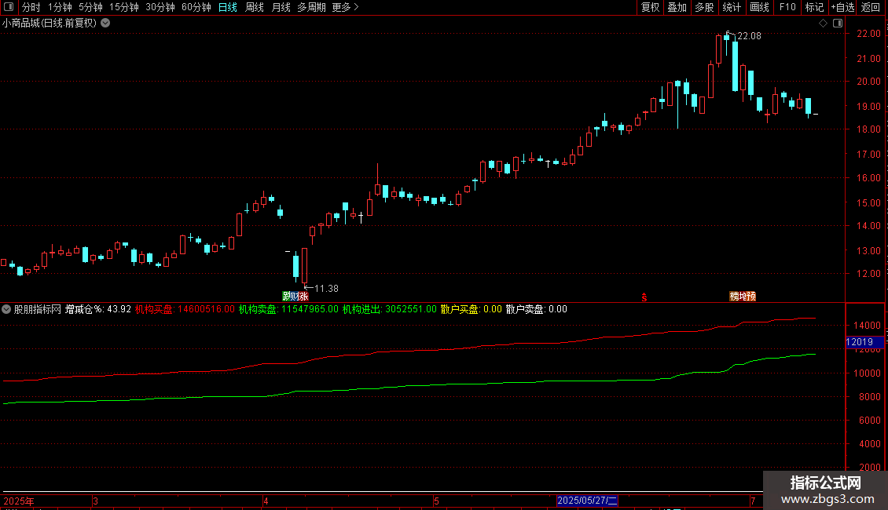Screen dimensions: 888x510
Task: Expand the 更多 periods menu
Action: click(x=346, y=7)
